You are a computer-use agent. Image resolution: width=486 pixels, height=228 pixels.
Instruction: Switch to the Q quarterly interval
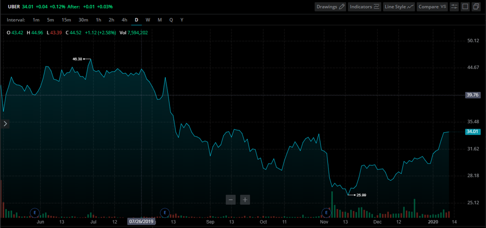click(171, 20)
